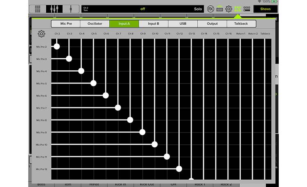The width and height of the screenshot is (307, 187).
Task: Select the Mic Pre 2 row label
Action: [41, 47]
